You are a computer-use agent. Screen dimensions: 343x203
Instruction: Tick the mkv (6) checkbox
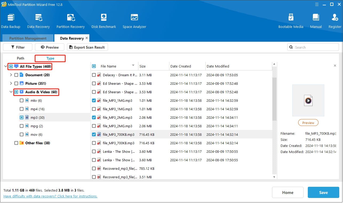[x=22, y=100]
